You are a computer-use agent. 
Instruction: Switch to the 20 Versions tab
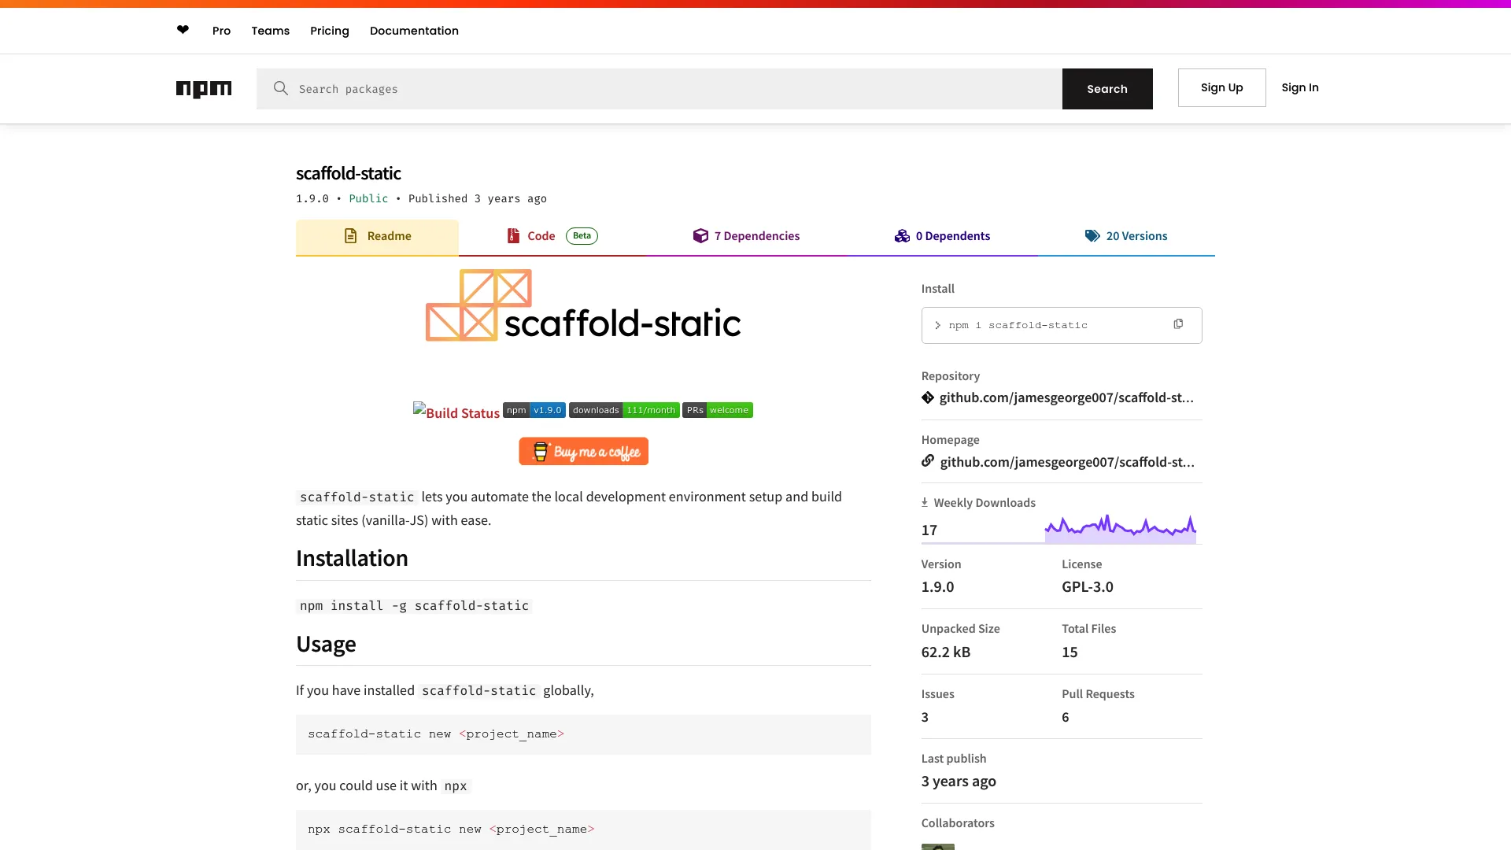tap(1126, 236)
